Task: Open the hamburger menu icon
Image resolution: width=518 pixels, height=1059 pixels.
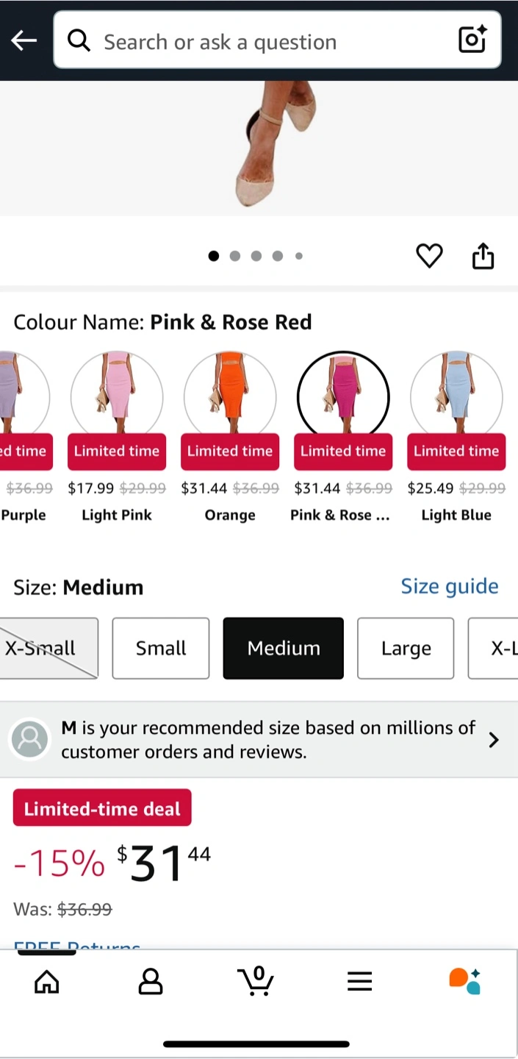Action: [360, 981]
